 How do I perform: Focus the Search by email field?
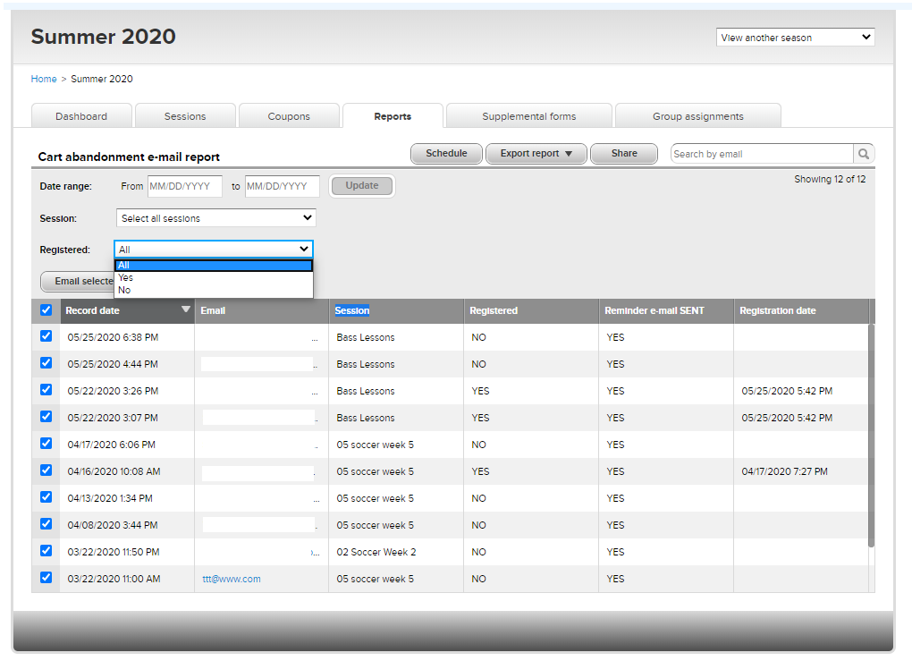pyautogui.click(x=761, y=154)
